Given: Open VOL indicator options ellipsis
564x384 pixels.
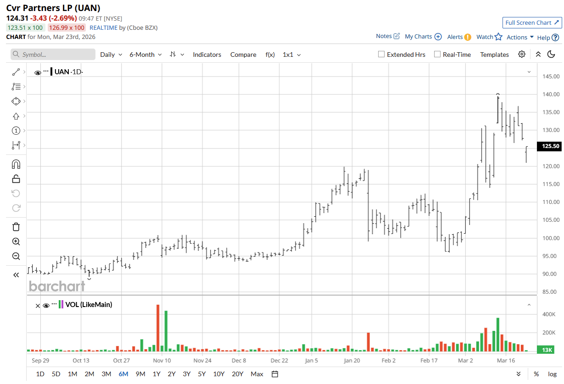Looking at the screenshot, I should pos(54,304).
